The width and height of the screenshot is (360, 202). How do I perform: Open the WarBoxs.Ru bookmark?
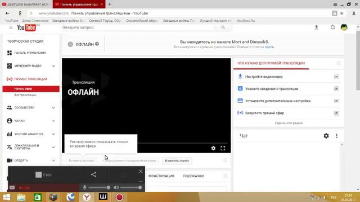pos(246,21)
